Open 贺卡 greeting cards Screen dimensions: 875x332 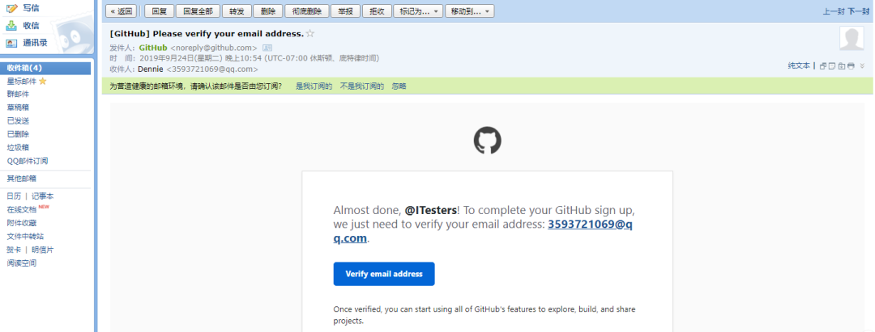pos(14,250)
